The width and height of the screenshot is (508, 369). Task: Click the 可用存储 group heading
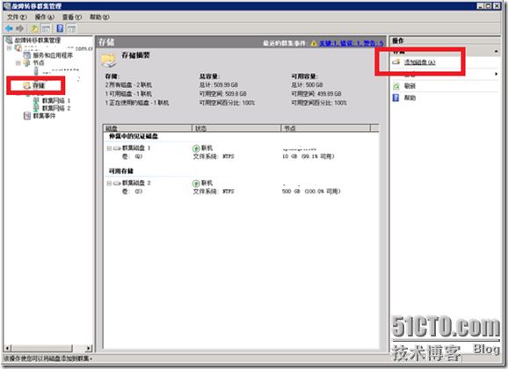pos(120,171)
